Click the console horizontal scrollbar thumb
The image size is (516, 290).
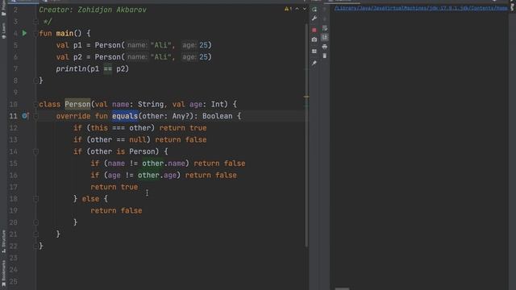(x=342, y=288)
